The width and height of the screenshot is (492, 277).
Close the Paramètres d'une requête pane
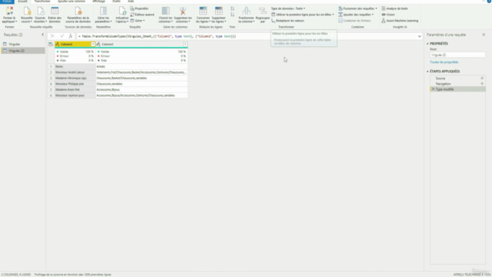coord(484,35)
